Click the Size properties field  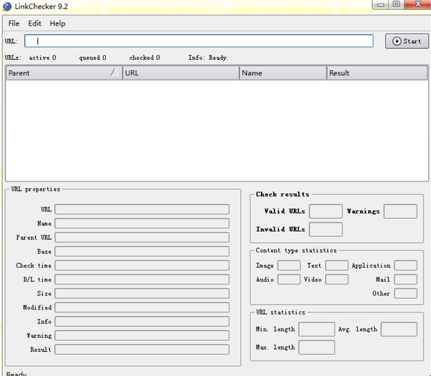142,293
